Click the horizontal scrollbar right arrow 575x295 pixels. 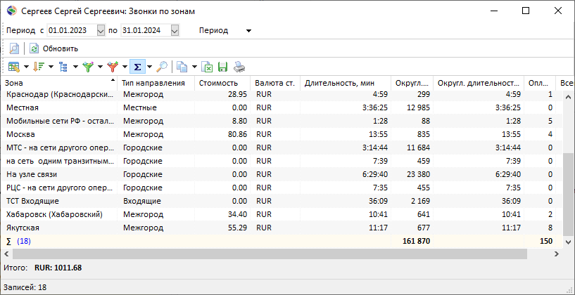[556, 254]
